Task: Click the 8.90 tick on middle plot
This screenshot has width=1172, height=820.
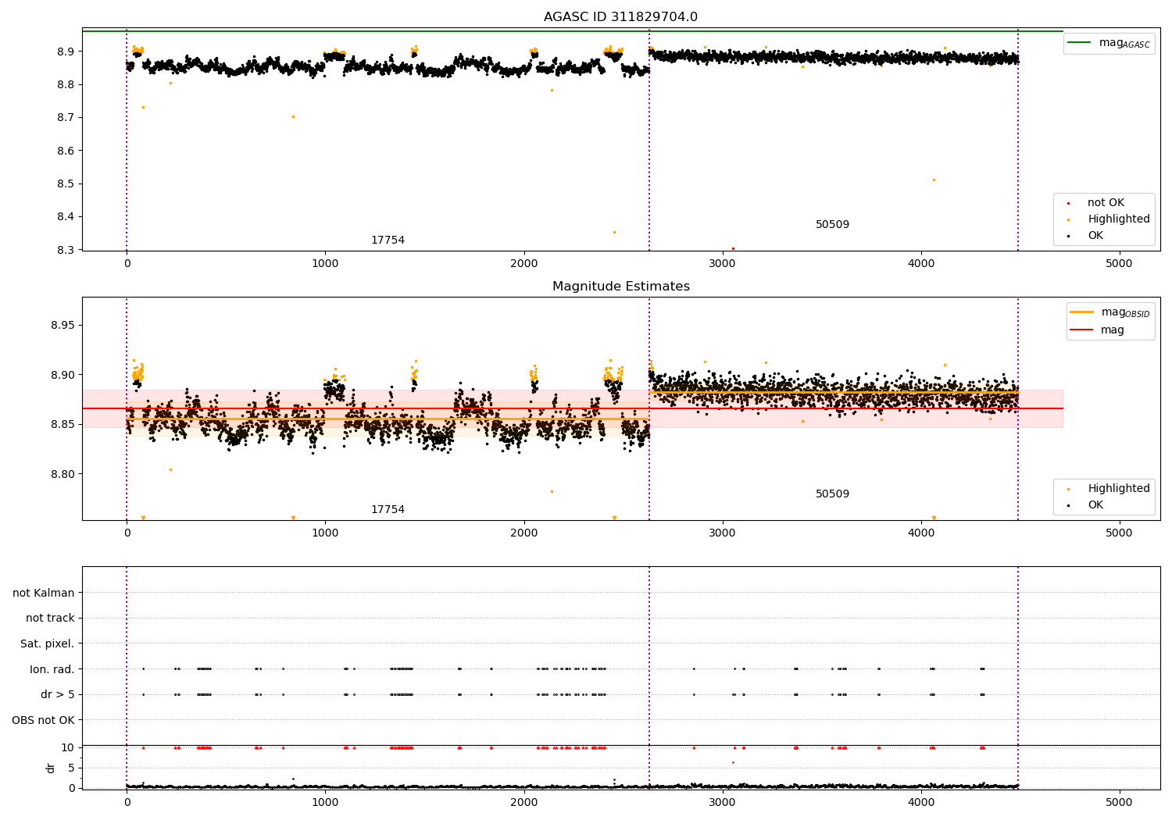Action: point(63,375)
